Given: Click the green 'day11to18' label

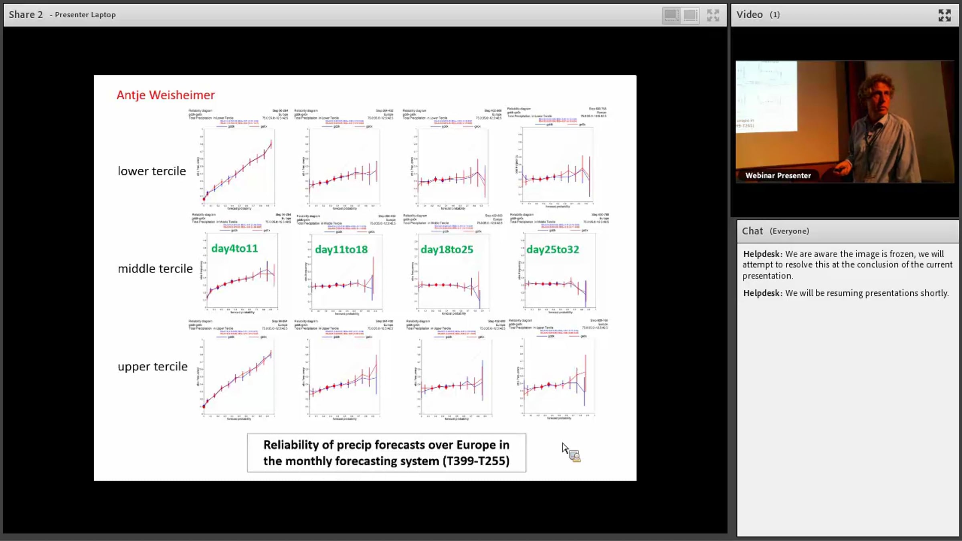Looking at the screenshot, I should [x=341, y=250].
